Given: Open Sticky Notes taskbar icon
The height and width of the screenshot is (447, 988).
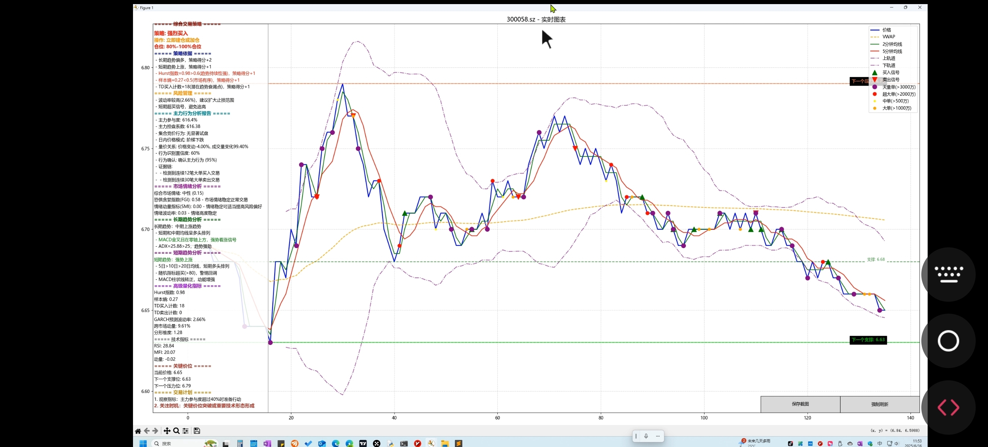Looking at the screenshot, I should (x=281, y=444).
